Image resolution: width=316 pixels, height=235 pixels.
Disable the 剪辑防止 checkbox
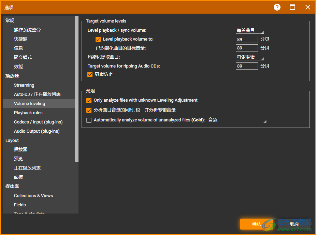click(90, 74)
